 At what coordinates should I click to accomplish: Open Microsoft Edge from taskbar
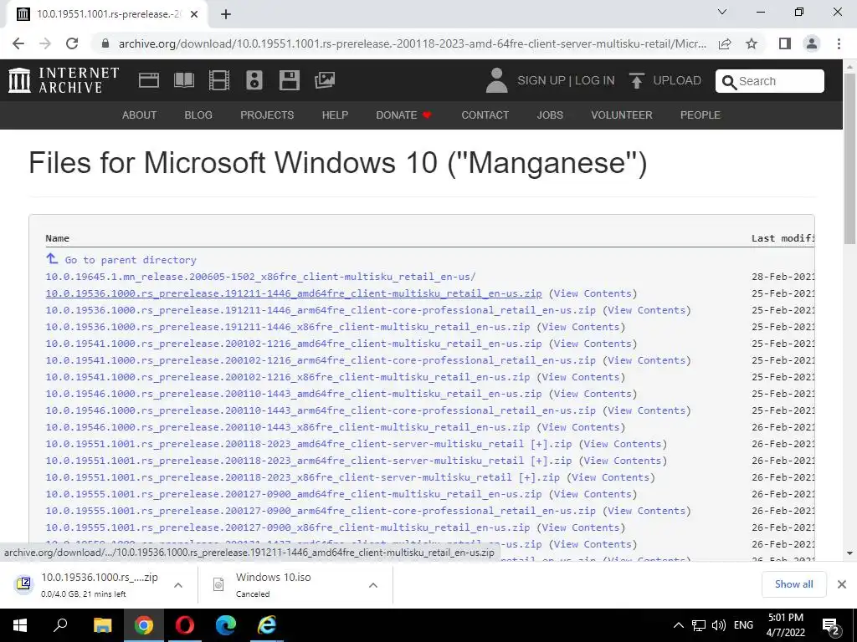point(226,625)
